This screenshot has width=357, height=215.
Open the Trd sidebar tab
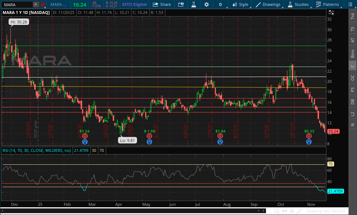tap(353, 16)
